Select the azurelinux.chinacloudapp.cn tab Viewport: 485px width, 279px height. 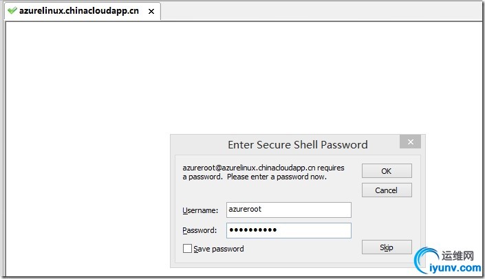(x=79, y=12)
